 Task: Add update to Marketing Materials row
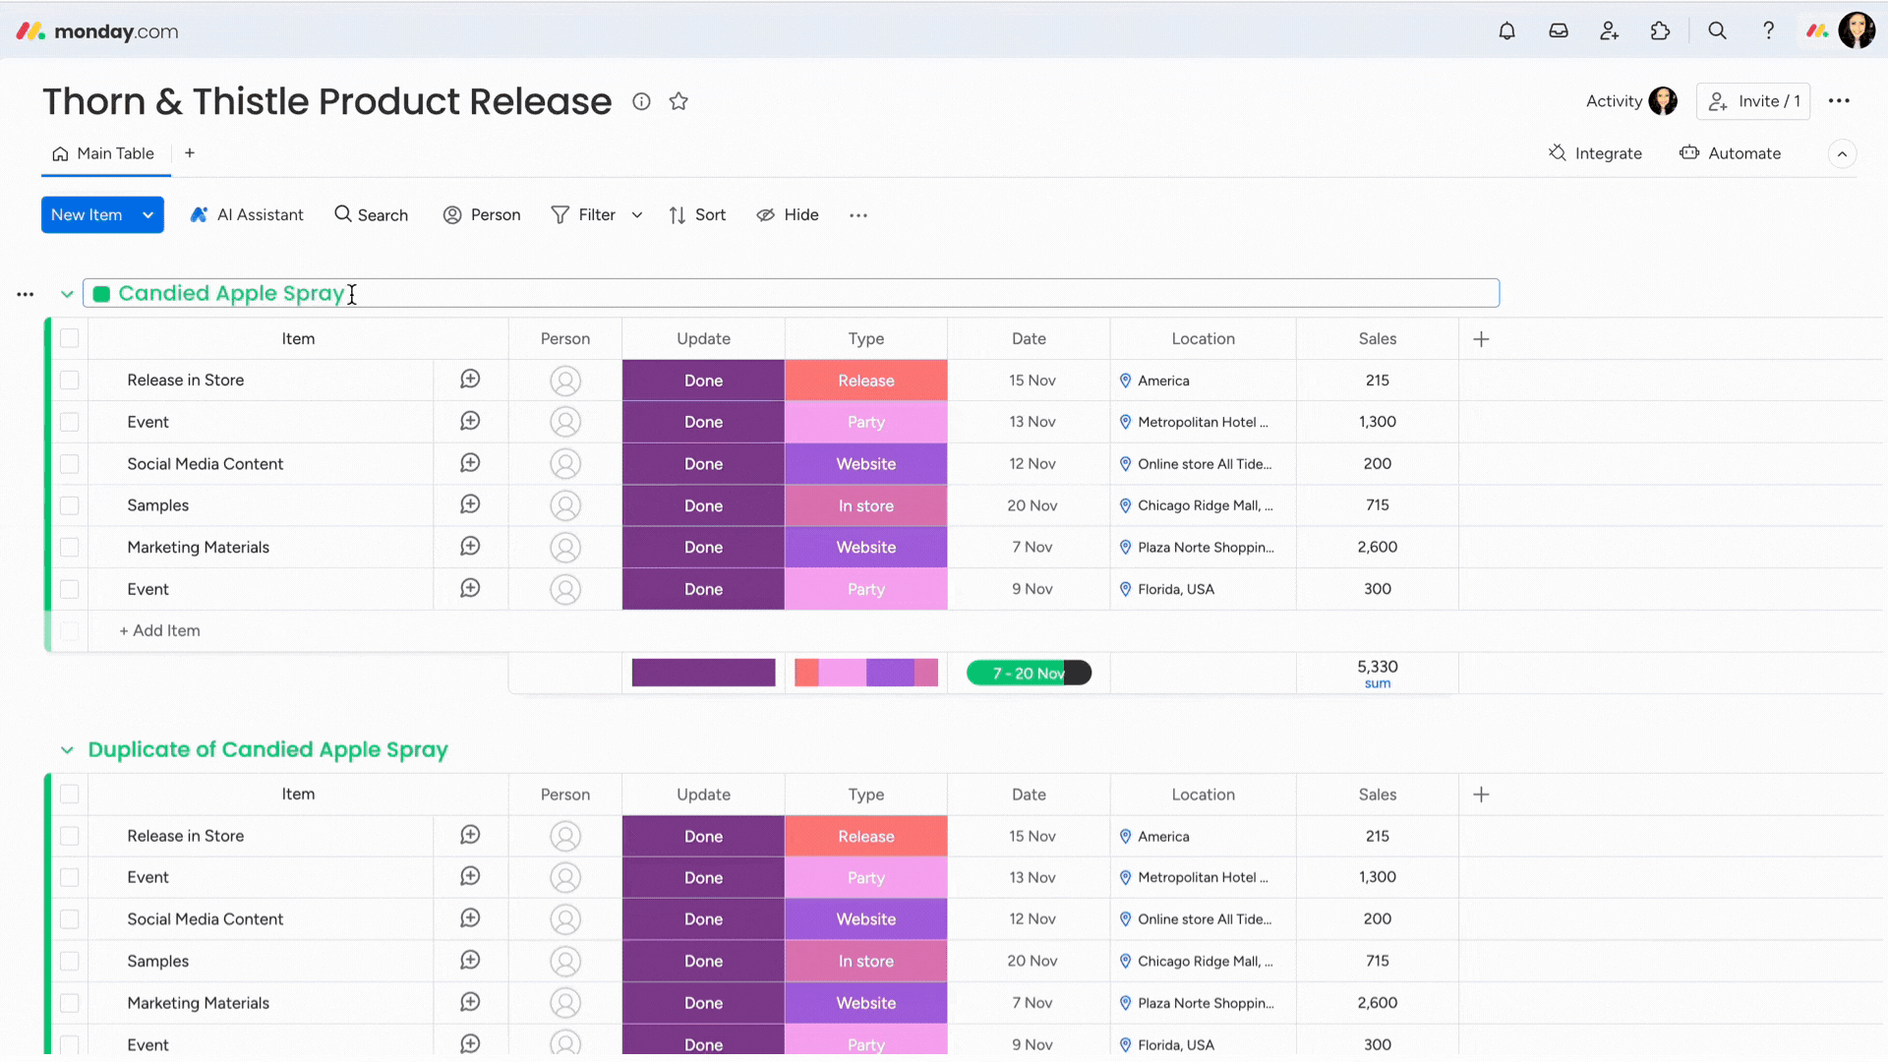(x=470, y=547)
